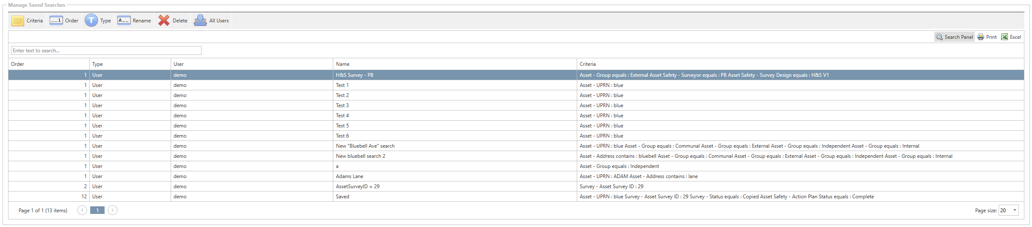Click the Criteria column header

coord(587,64)
